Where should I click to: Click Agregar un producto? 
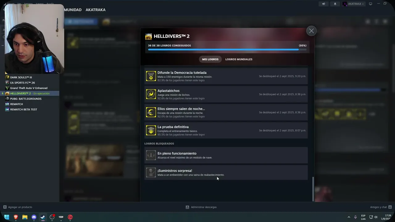pyautogui.click(x=18, y=207)
